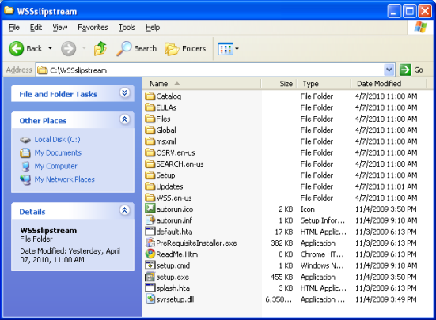The width and height of the screenshot is (436, 320).
Task: Select the ReadMe.Htm Chrome icon
Action: tap(150, 254)
